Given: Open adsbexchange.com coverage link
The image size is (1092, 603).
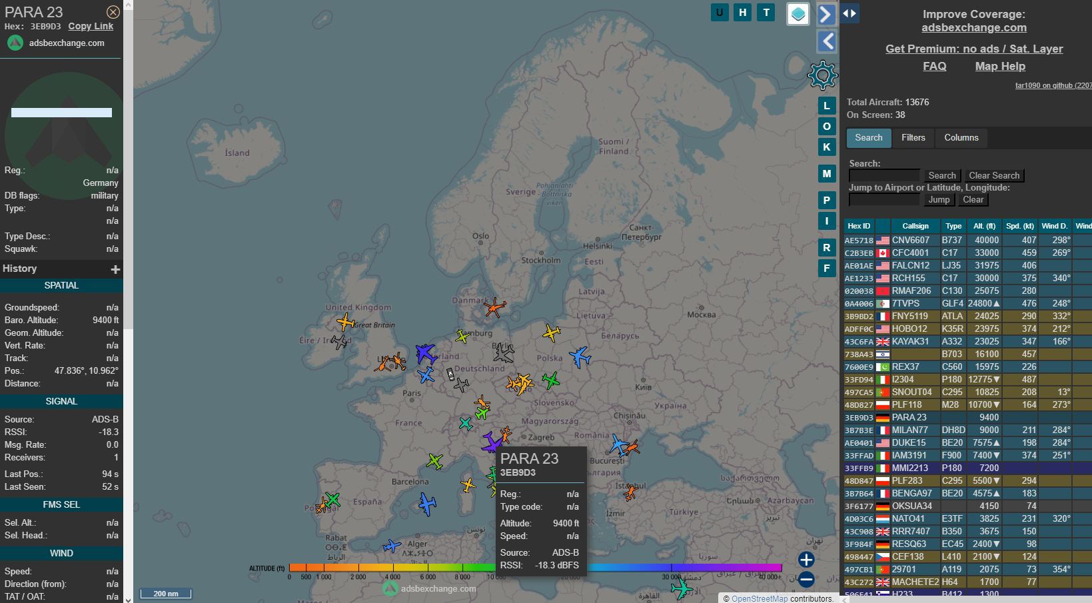Looking at the screenshot, I should [974, 27].
